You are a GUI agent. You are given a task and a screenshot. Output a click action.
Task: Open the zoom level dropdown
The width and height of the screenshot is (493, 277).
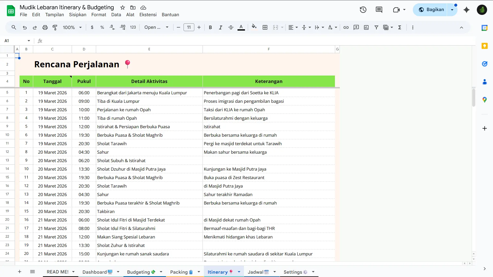(x=72, y=27)
